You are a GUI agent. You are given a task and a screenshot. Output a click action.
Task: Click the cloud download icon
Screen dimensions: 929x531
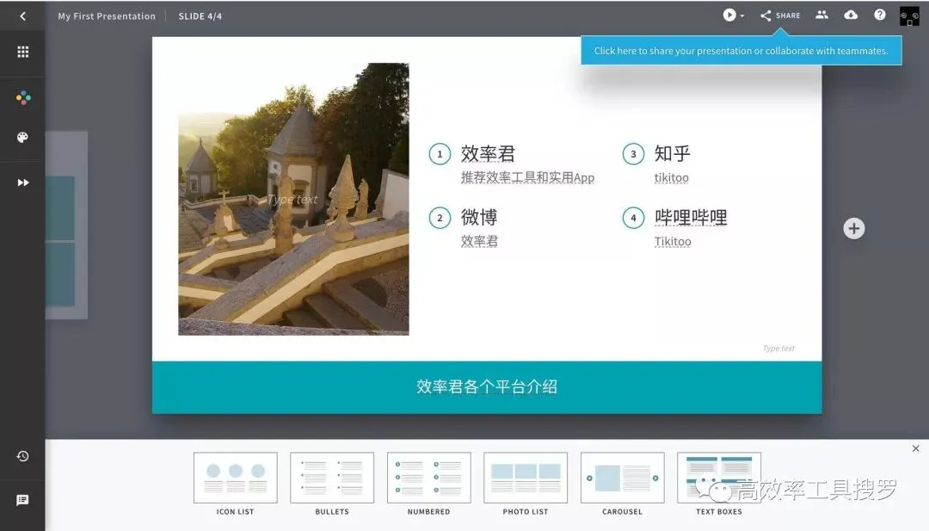coord(851,15)
